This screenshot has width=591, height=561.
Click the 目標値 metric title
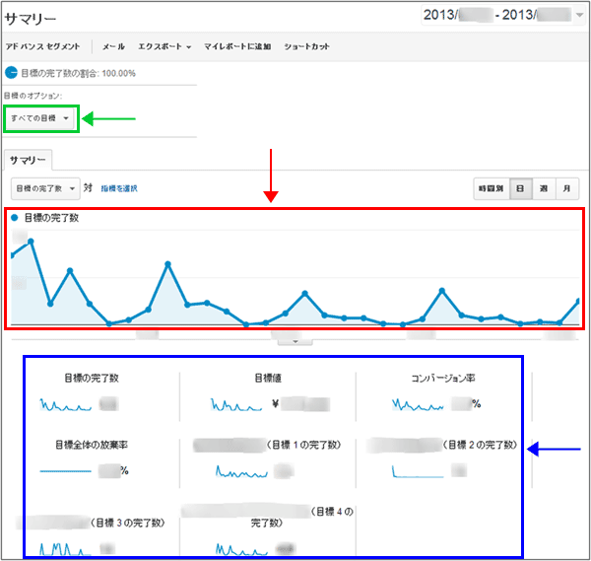[x=268, y=378]
